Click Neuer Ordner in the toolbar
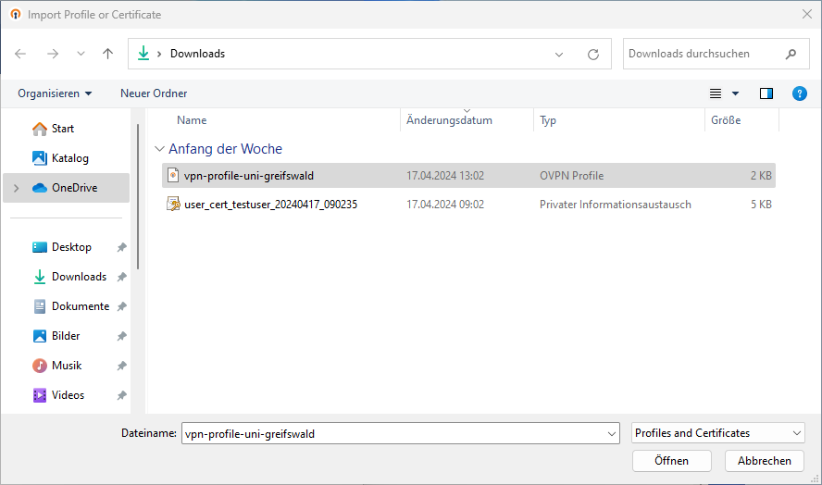Screen dimensions: 822x485 154,93
